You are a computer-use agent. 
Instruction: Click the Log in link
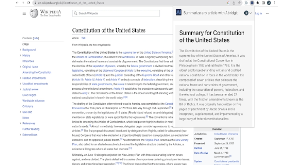tap(258, 13)
